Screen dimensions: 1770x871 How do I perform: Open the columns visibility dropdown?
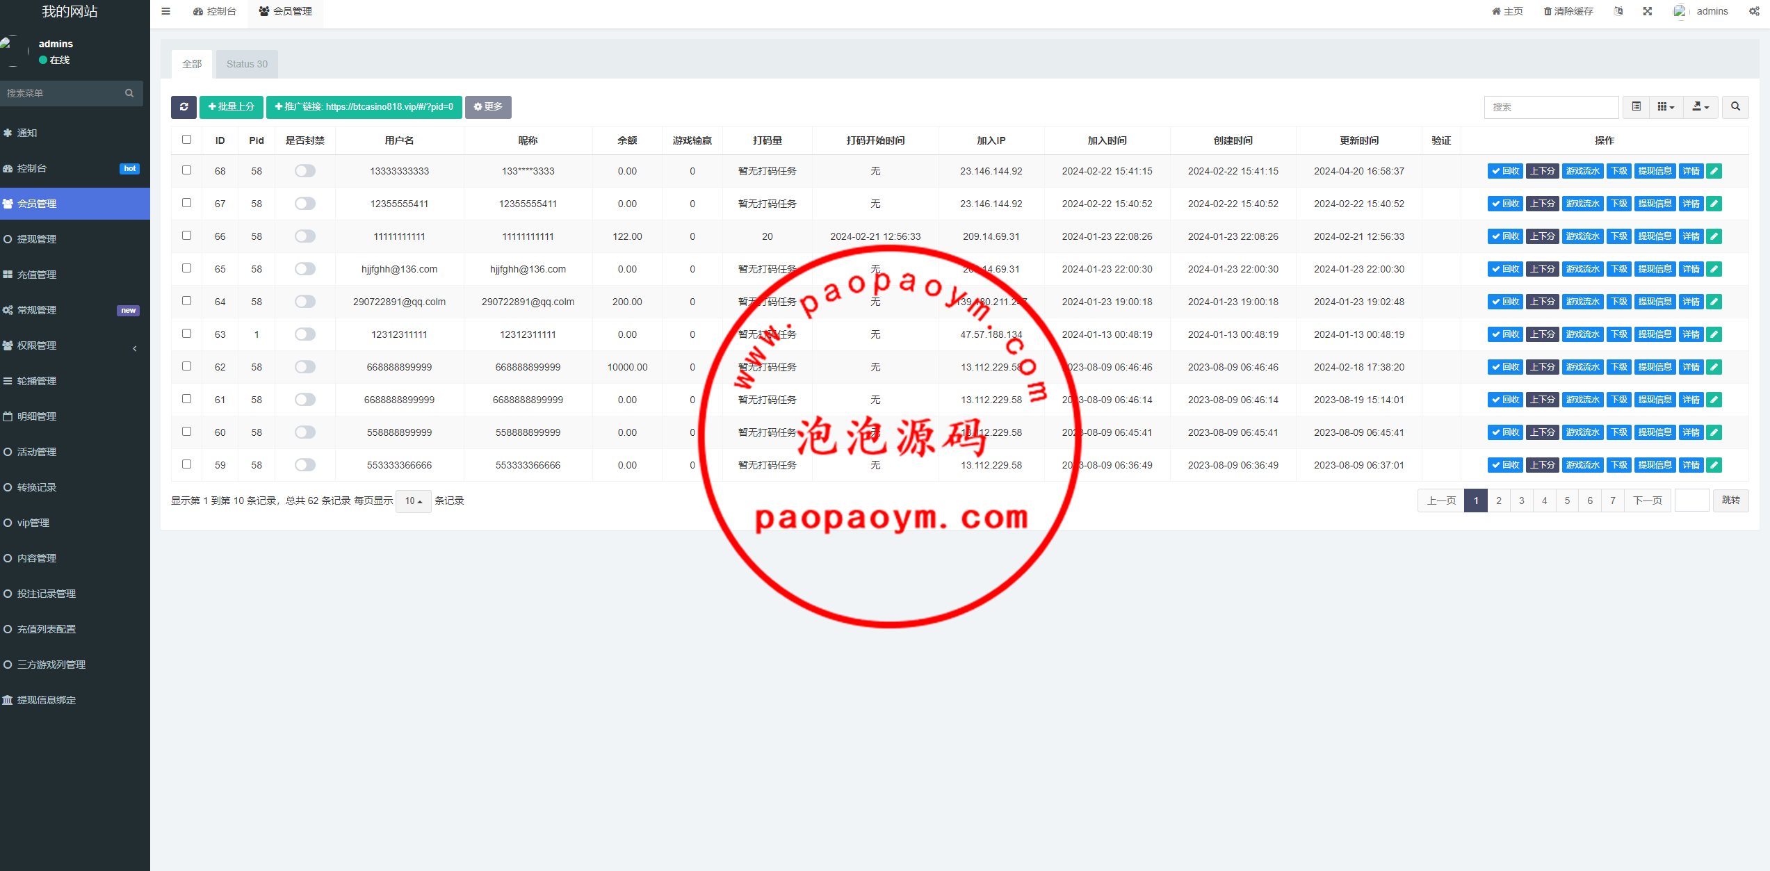coord(1666,106)
